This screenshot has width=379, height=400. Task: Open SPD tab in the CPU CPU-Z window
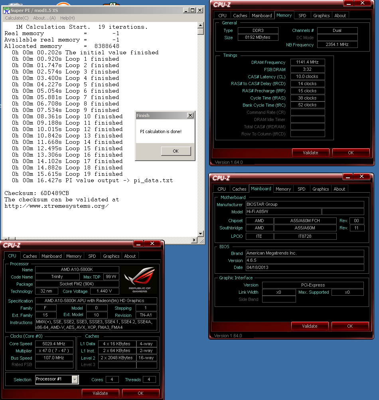92,256
